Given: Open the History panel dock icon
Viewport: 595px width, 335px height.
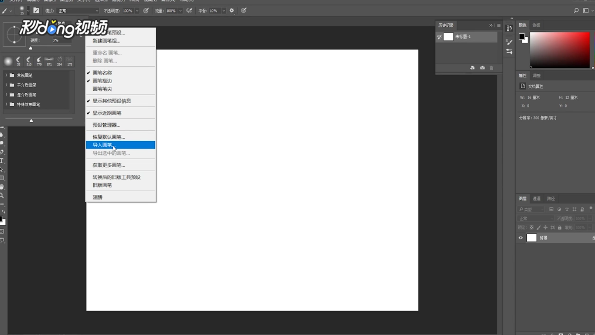Looking at the screenshot, I should (509, 28).
